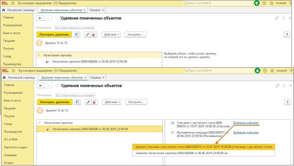Screen dimensions: 294x166
Task: Click Настроить button in upper window
Action: (x=136, y=35)
